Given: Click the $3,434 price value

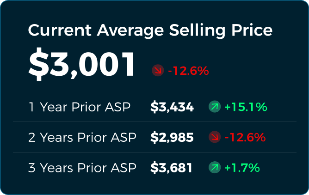Looking at the screenshot, I should [172, 107].
